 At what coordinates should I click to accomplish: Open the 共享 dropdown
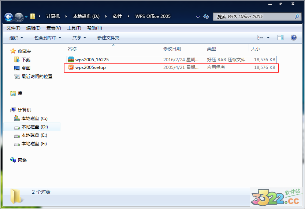click(x=79, y=38)
